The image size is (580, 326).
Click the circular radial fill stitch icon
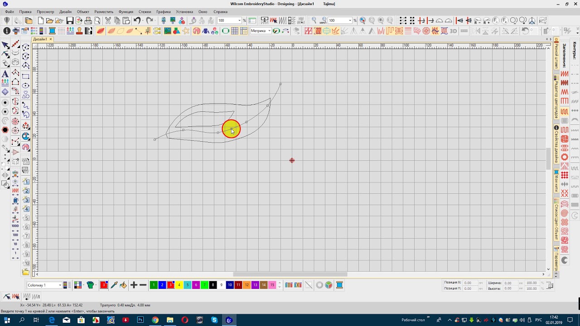tap(426, 31)
